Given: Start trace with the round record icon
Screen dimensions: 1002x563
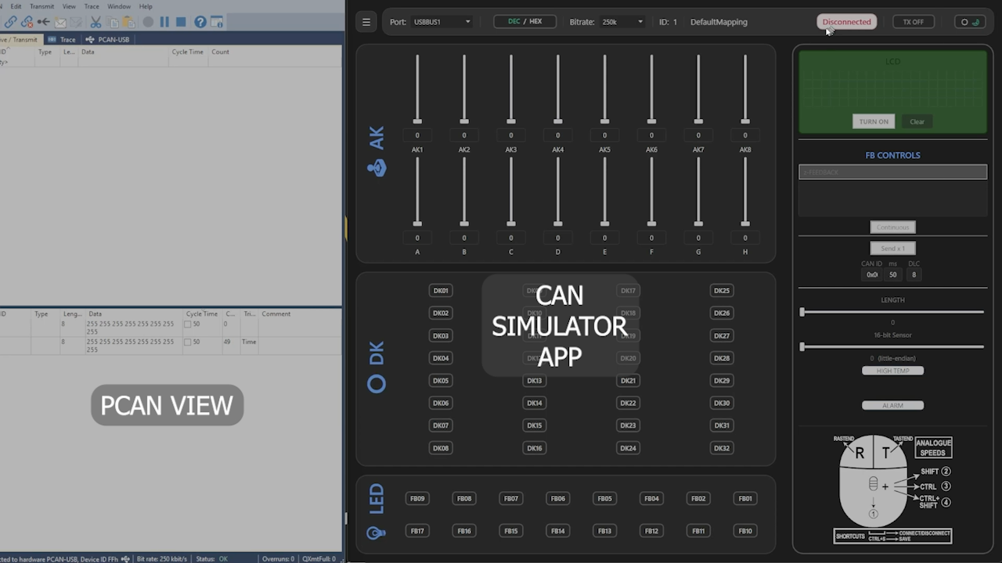Looking at the screenshot, I should coord(148,22).
